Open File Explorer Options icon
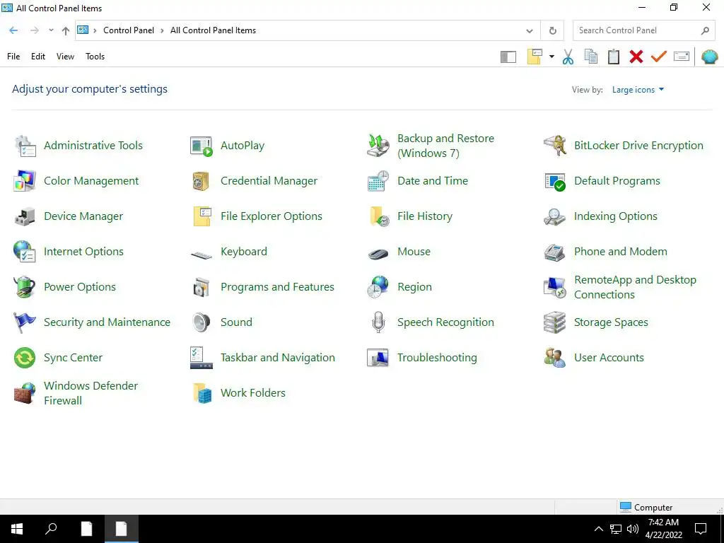This screenshot has width=724, height=543. click(202, 216)
